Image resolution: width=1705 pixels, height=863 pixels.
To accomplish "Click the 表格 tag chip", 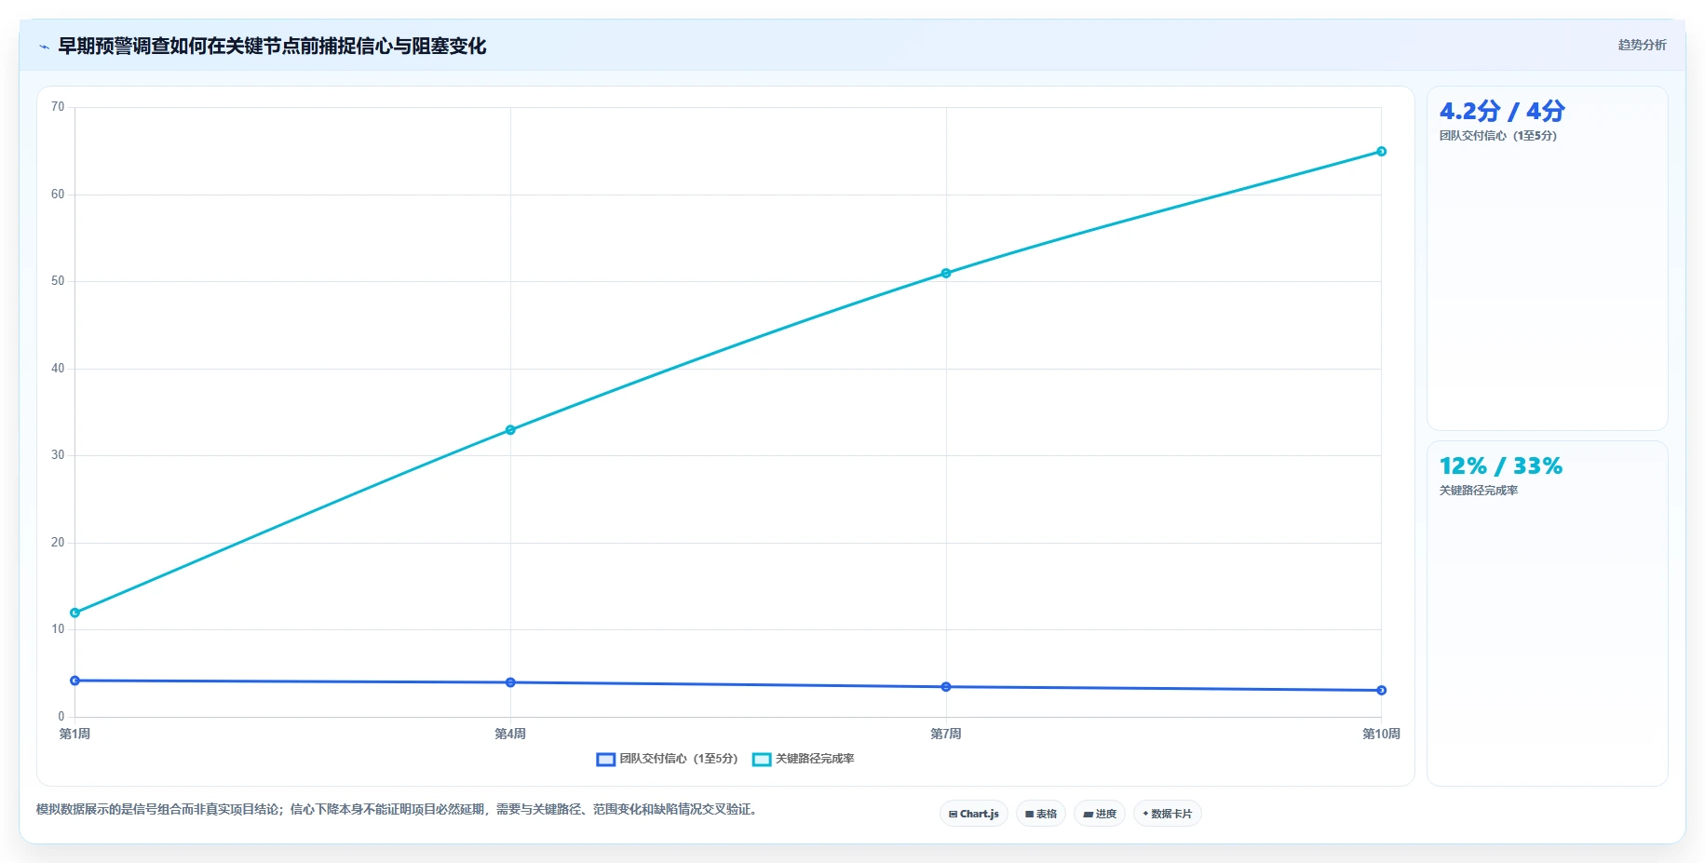I will tap(1041, 814).
